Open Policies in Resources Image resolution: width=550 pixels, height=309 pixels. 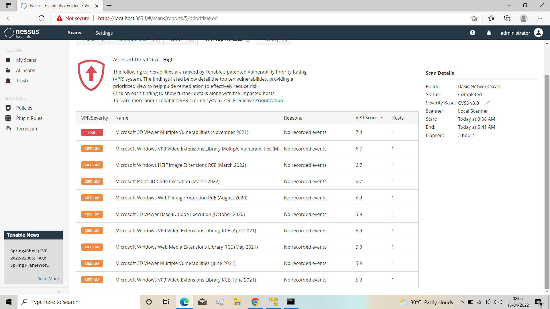24,108
